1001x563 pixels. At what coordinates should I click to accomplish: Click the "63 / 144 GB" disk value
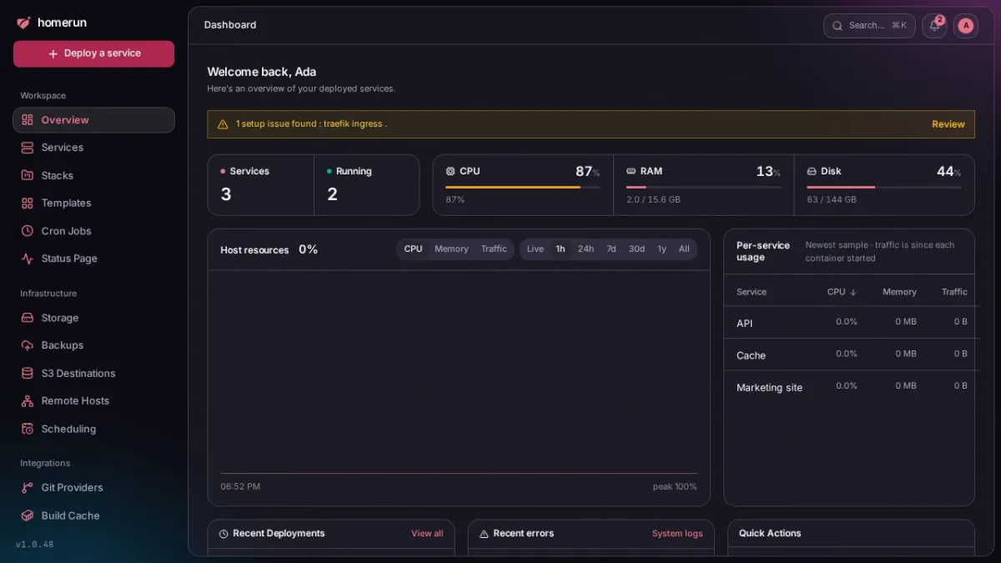pos(832,200)
